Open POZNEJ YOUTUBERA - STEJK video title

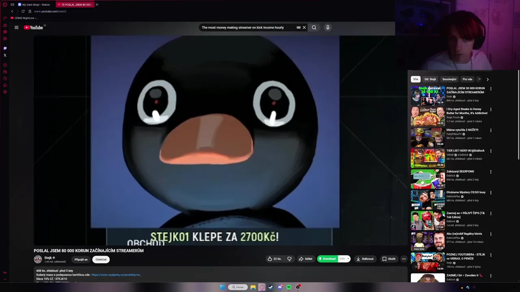(466, 257)
